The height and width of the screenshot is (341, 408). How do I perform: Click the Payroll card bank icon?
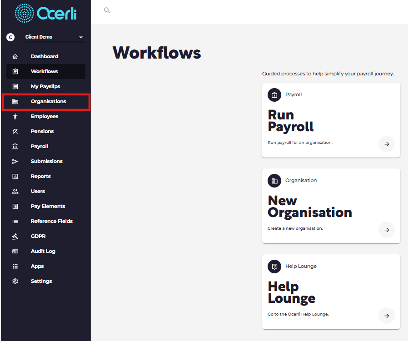tap(274, 95)
